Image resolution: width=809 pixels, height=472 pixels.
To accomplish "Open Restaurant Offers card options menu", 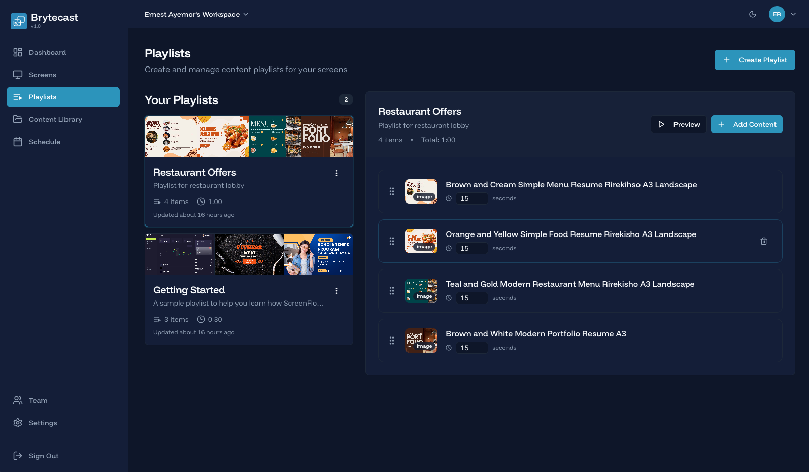I will tap(336, 173).
